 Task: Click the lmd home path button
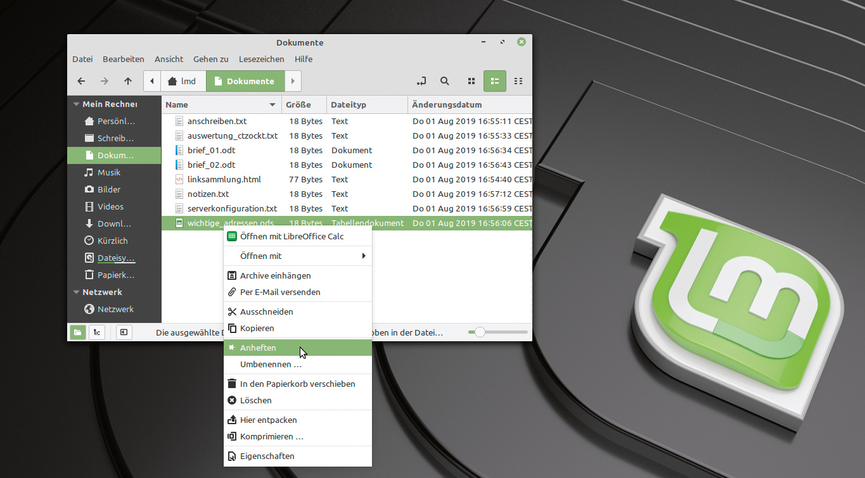pos(183,81)
